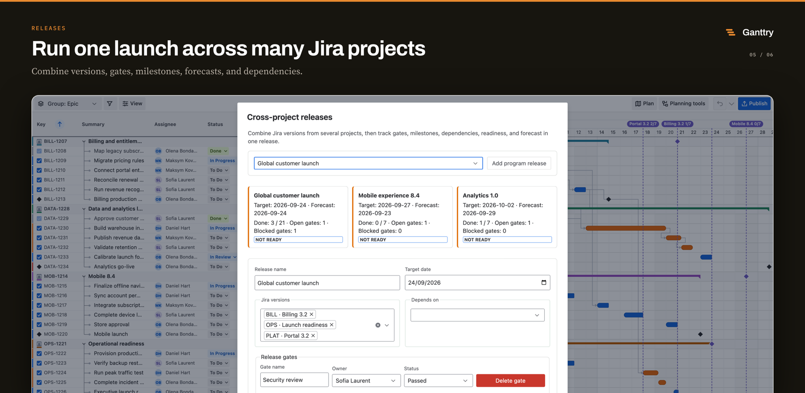Image resolution: width=805 pixels, height=393 pixels.
Task: Open the filter funnel icon in the toolbar
Action: tap(109, 103)
